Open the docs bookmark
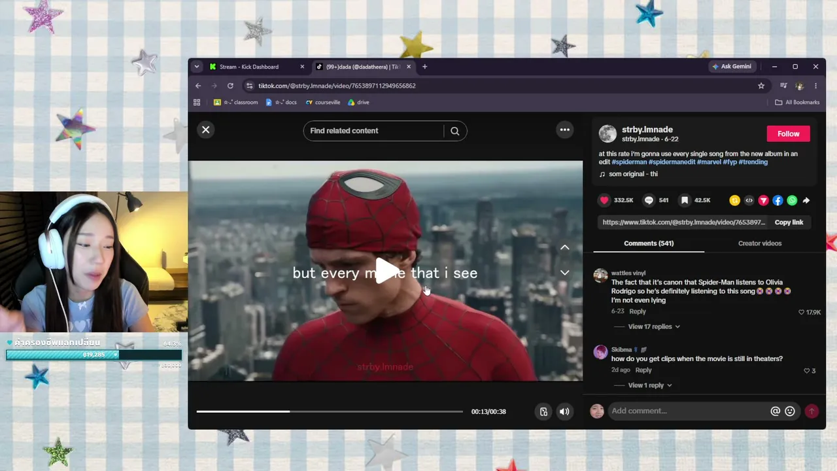837x471 pixels. (x=281, y=103)
